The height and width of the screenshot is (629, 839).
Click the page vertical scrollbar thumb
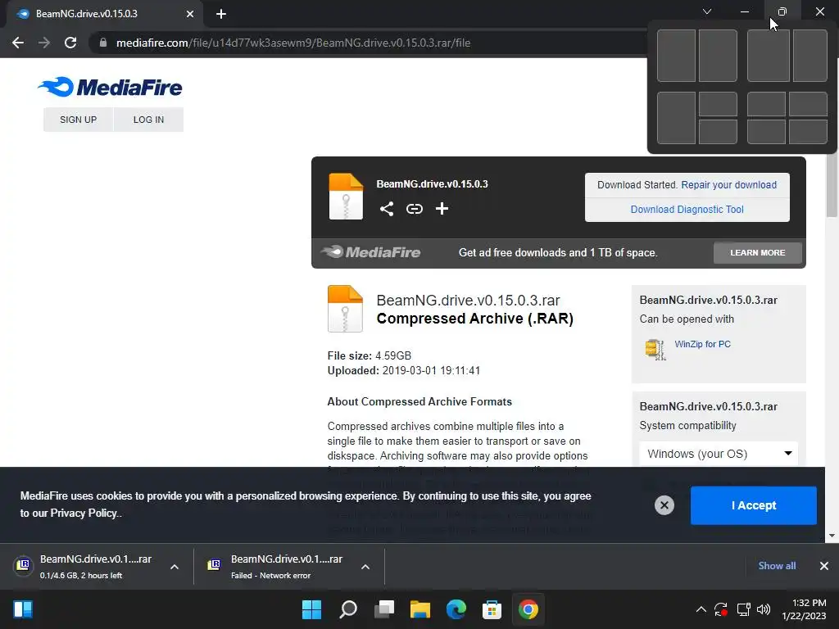pos(832,184)
